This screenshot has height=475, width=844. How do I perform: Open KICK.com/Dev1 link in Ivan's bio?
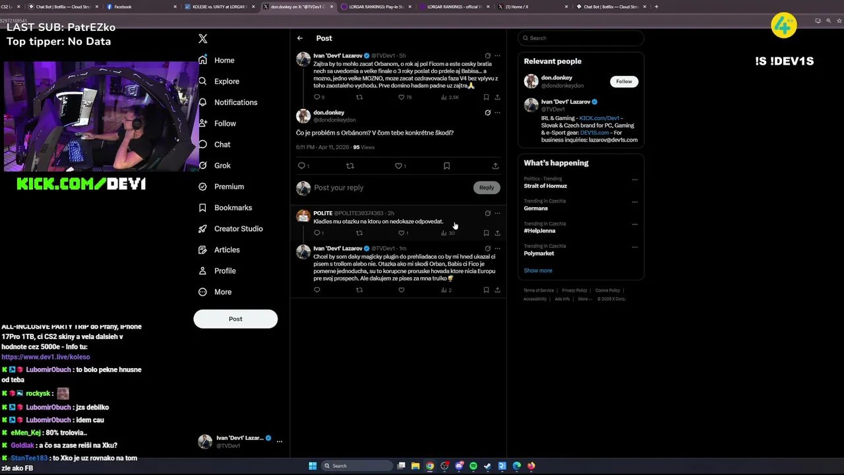click(x=599, y=118)
